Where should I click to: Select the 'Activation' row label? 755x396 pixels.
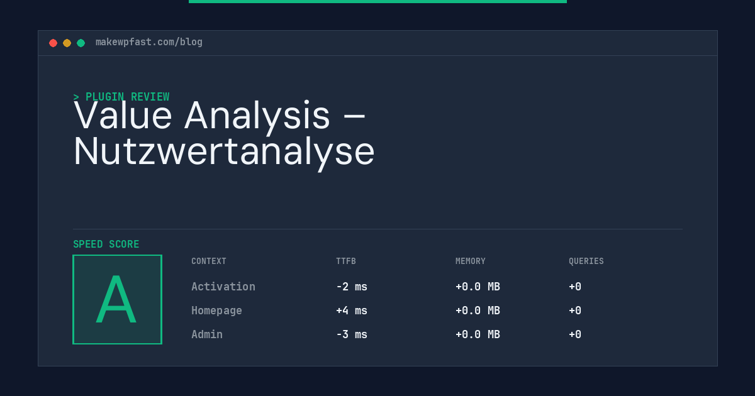[223, 287]
